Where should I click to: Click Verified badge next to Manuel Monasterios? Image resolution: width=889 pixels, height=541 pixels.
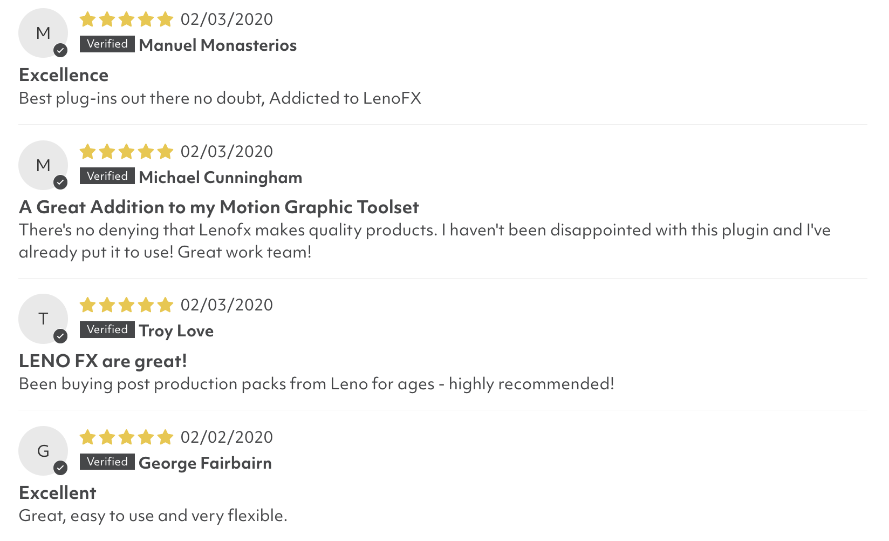107,44
